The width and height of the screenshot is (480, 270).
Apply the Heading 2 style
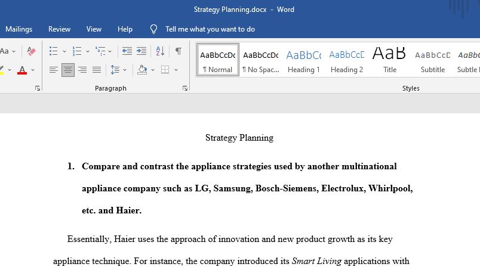pos(347,60)
